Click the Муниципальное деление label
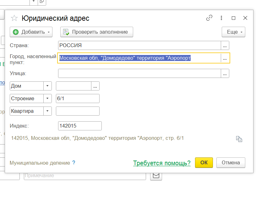 [40, 163]
